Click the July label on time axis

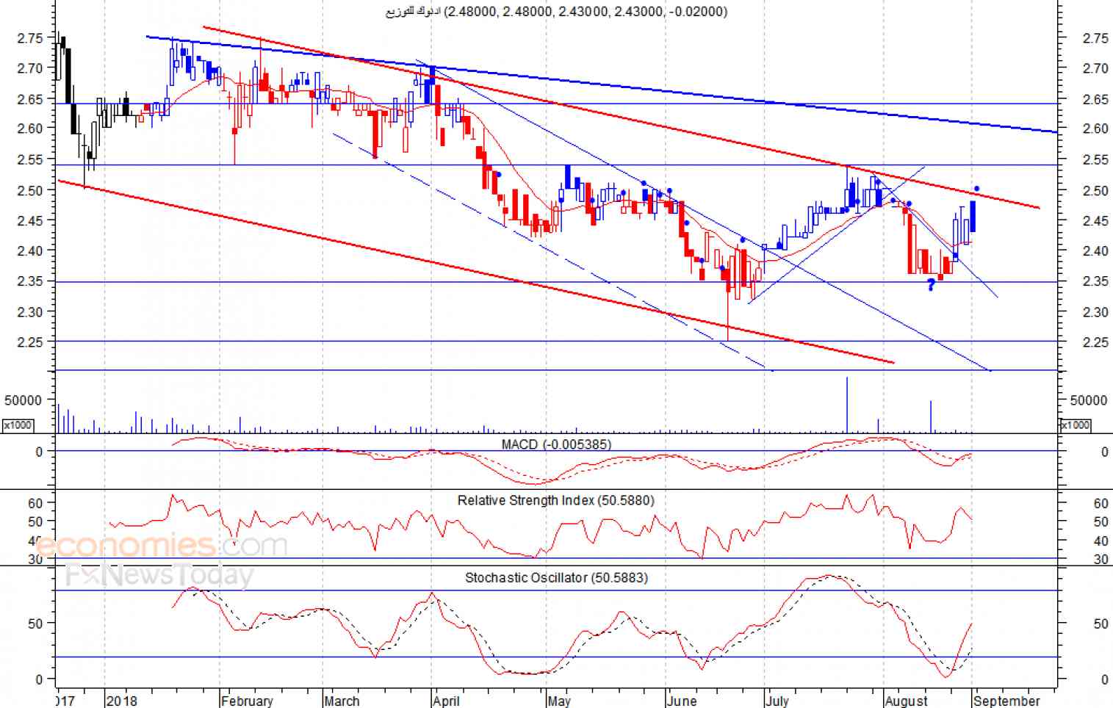778,701
